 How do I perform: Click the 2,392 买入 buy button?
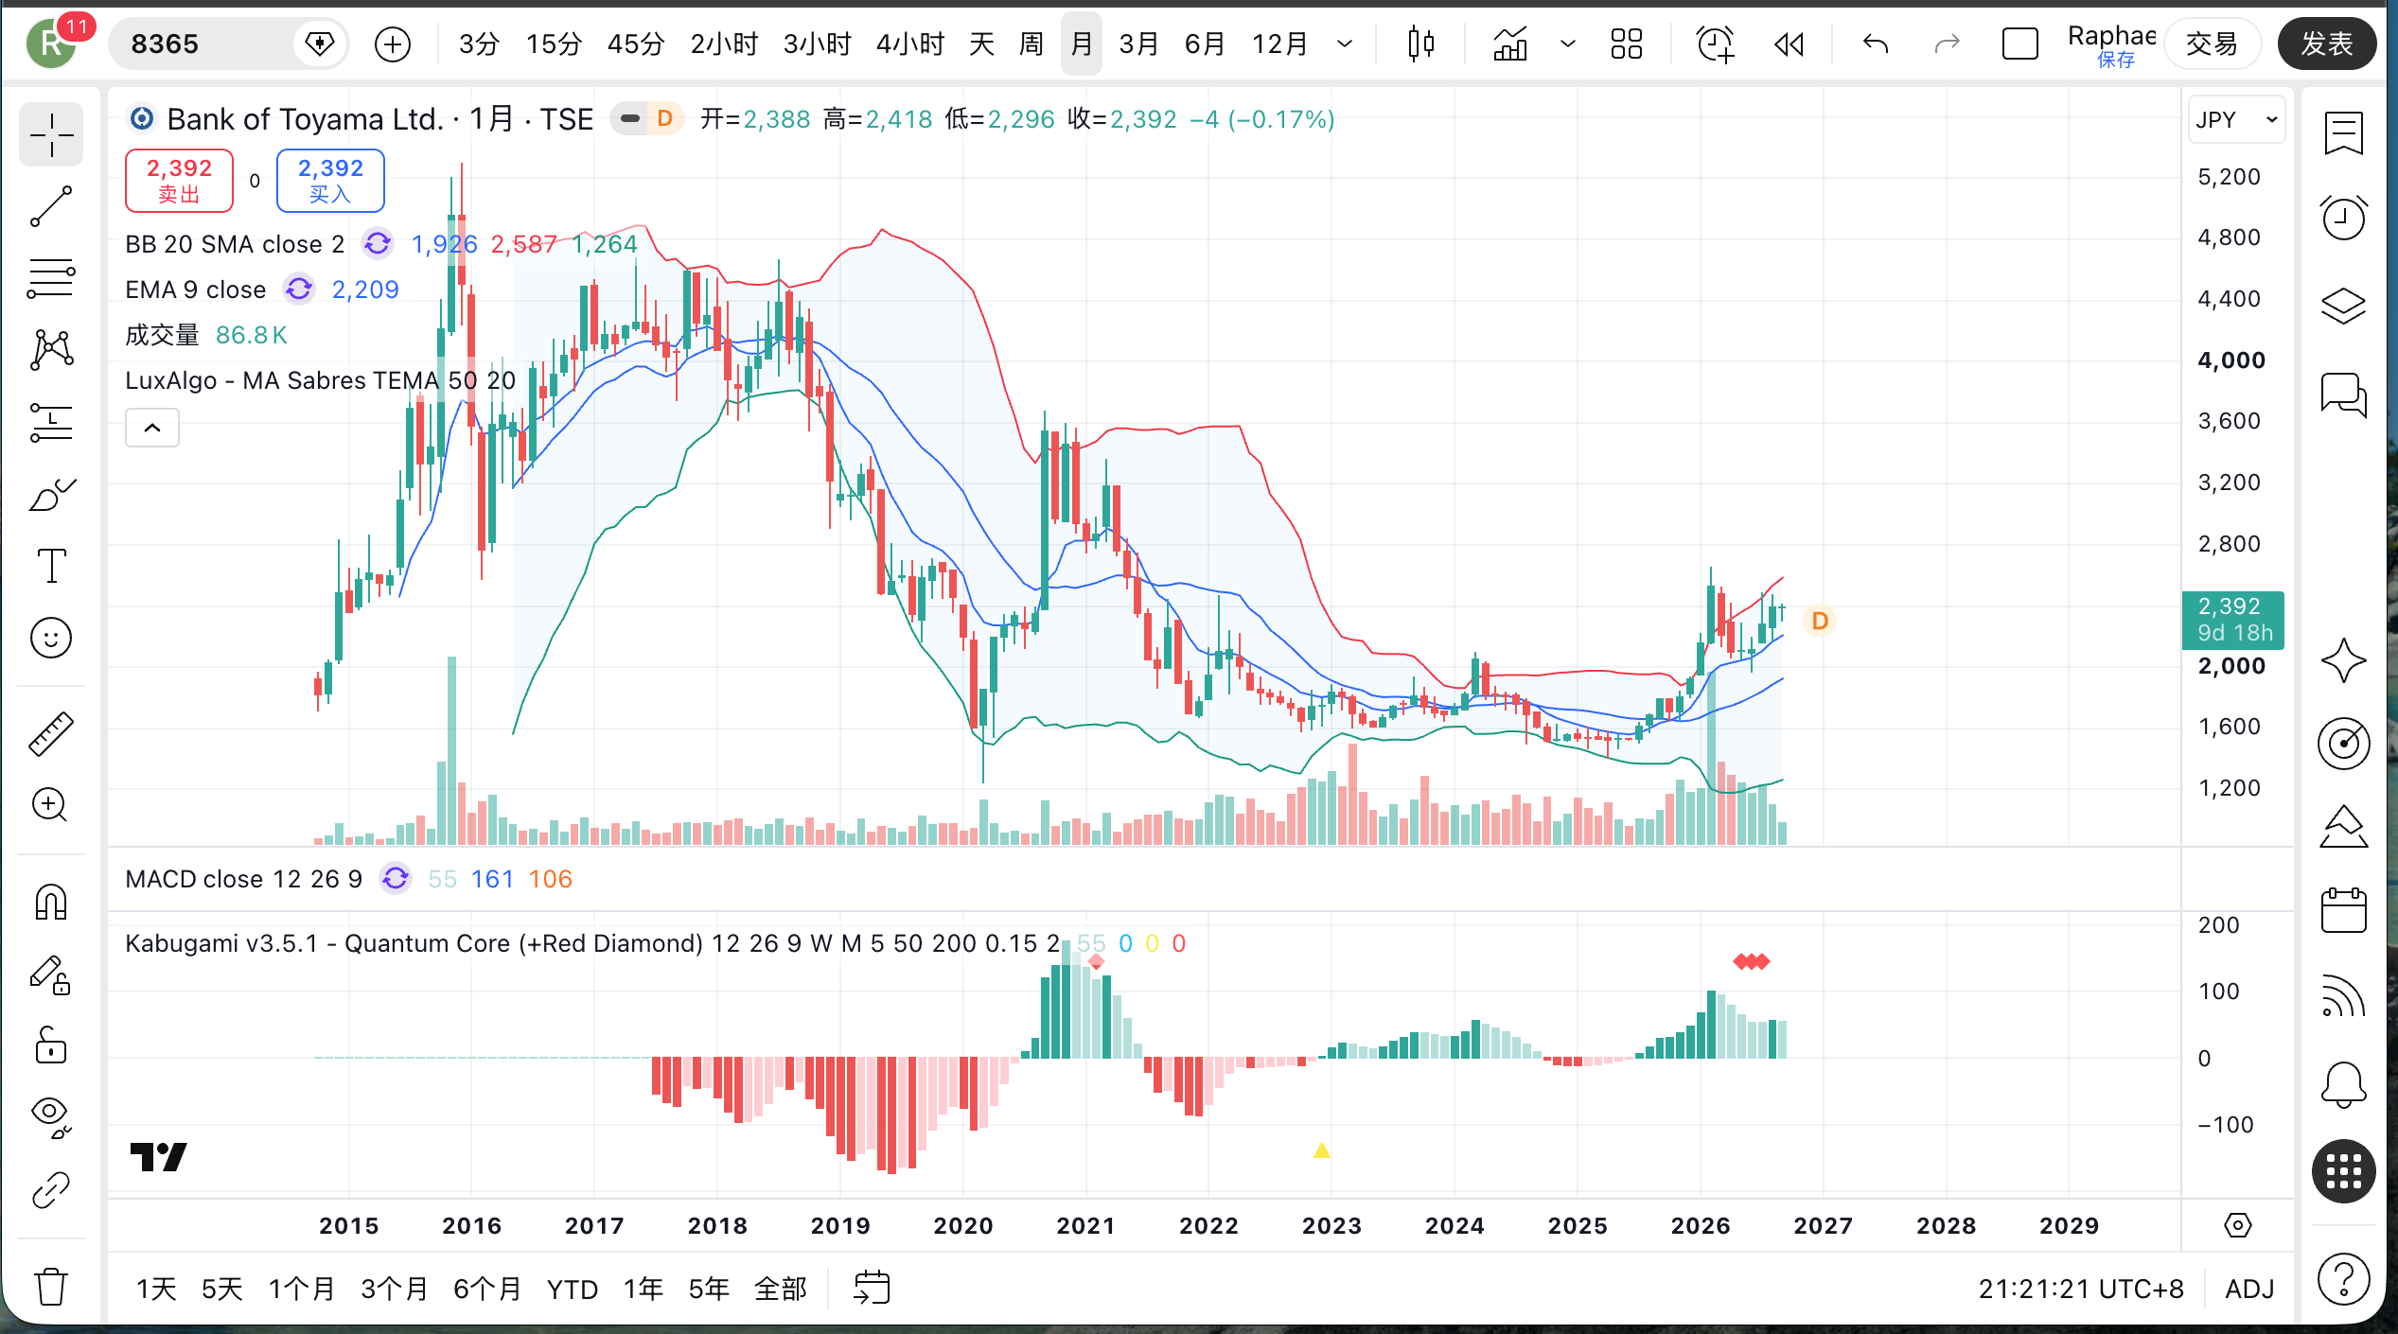[330, 180]
